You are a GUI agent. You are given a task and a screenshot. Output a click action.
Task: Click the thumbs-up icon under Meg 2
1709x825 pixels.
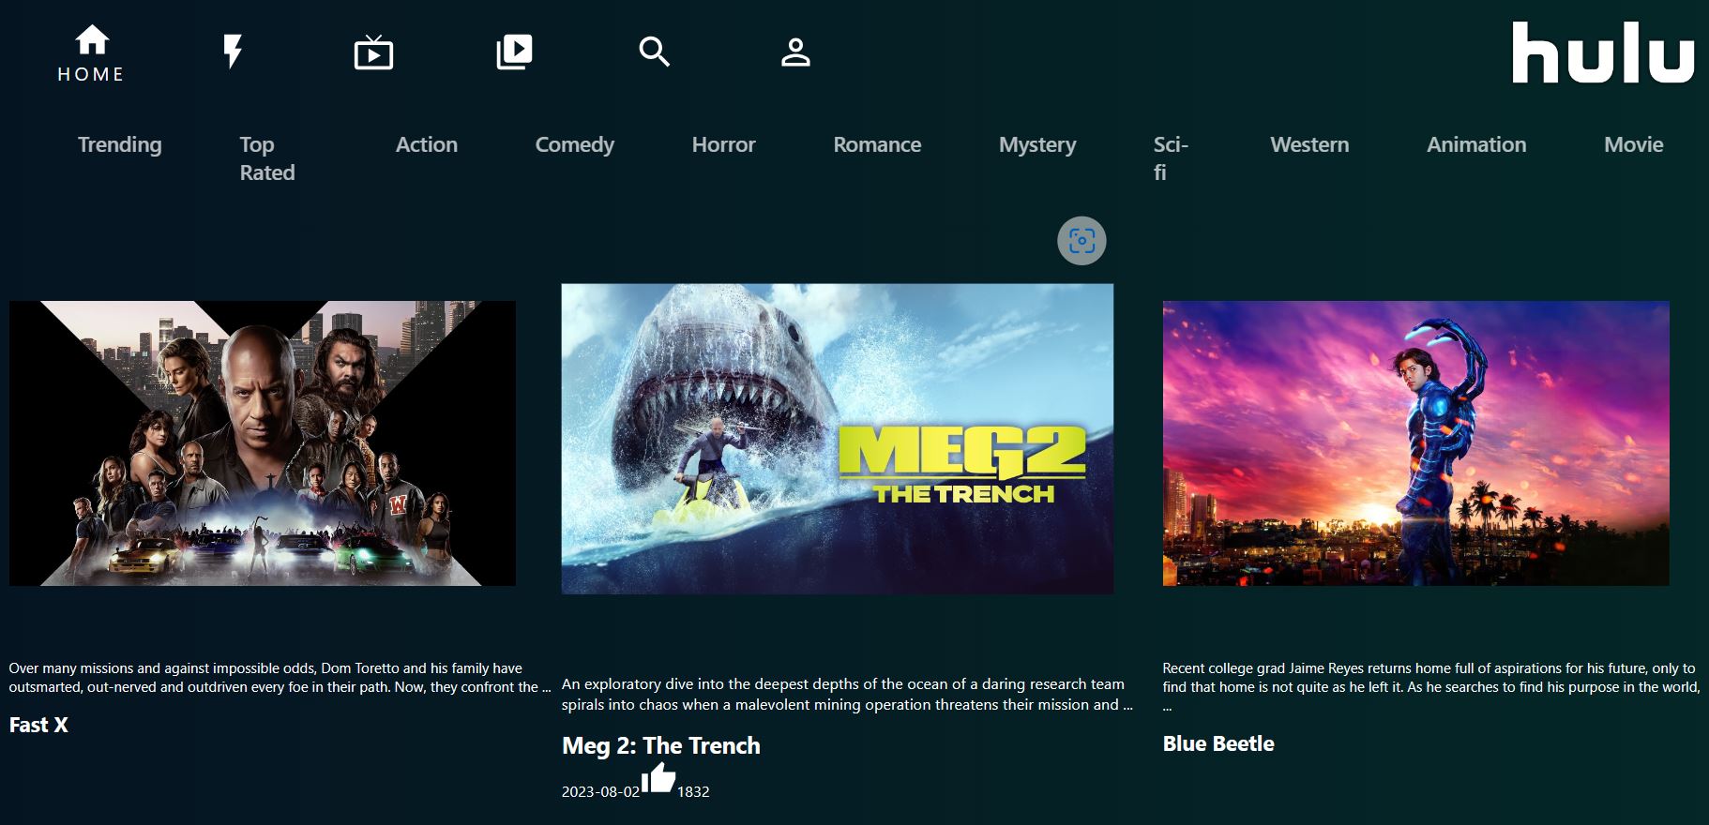(x=658, y=778)
